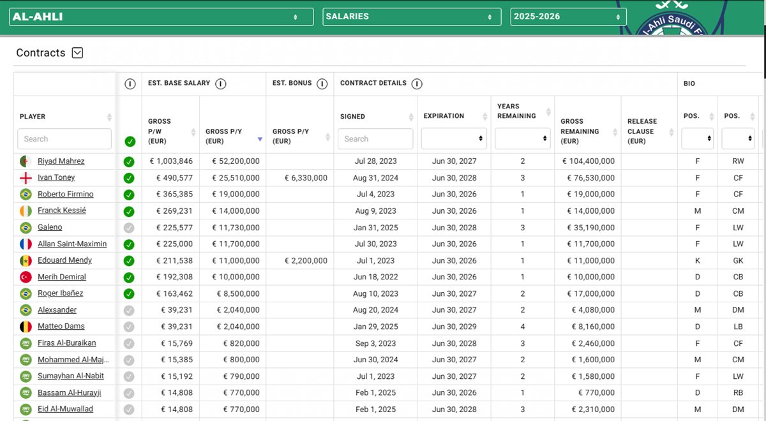Viewport: 766px width, 421px height.
Task: Open Roberto Firmino player link
Action: 65,195
